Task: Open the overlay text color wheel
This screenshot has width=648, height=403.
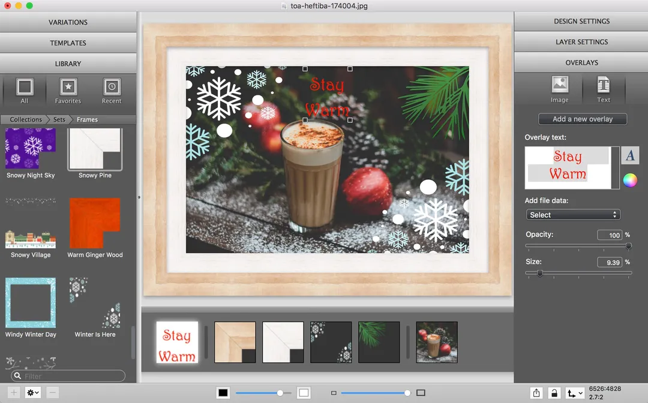Action: (630, 180)
